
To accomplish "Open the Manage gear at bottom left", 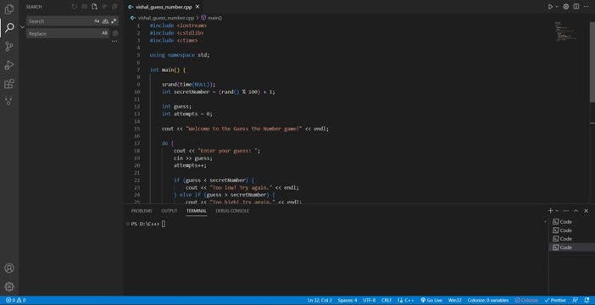I will (x=9, y=286).
